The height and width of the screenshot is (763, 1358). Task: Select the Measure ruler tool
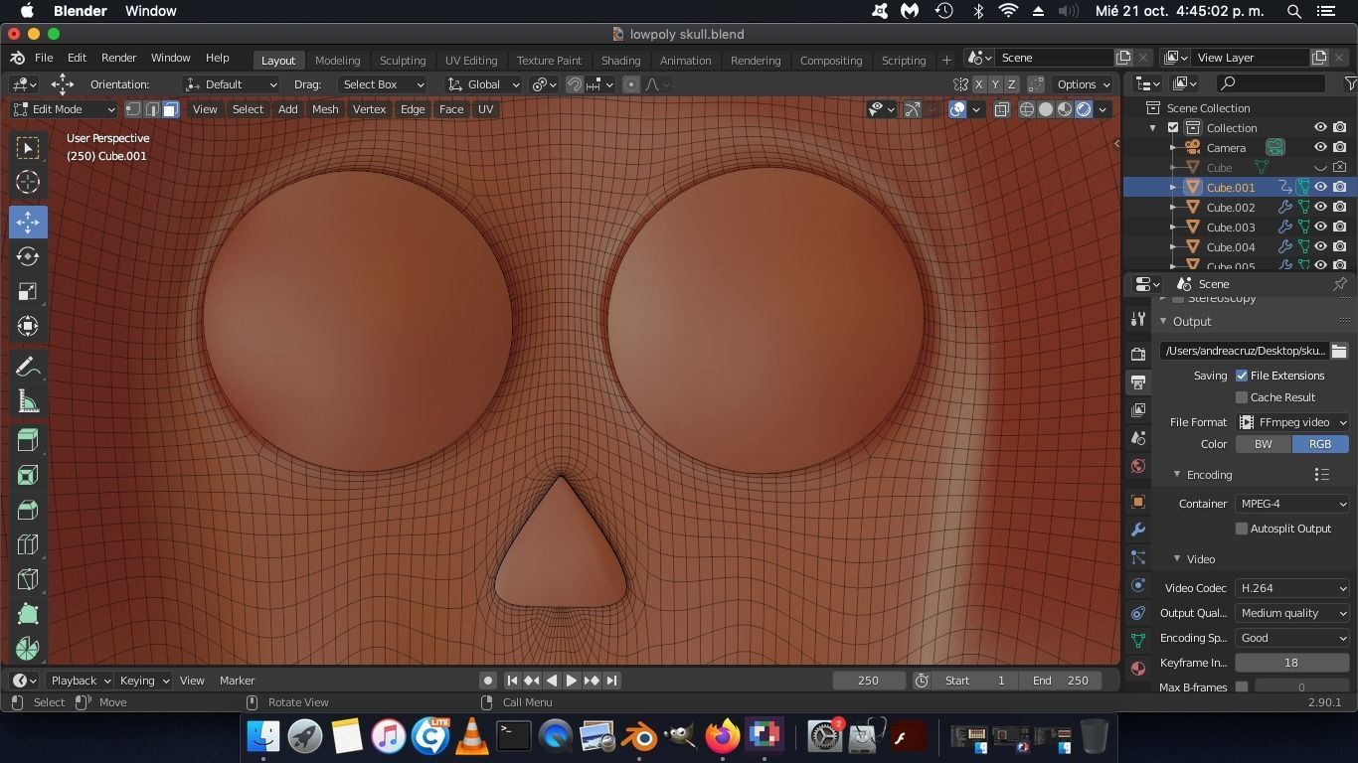(28, 401)
